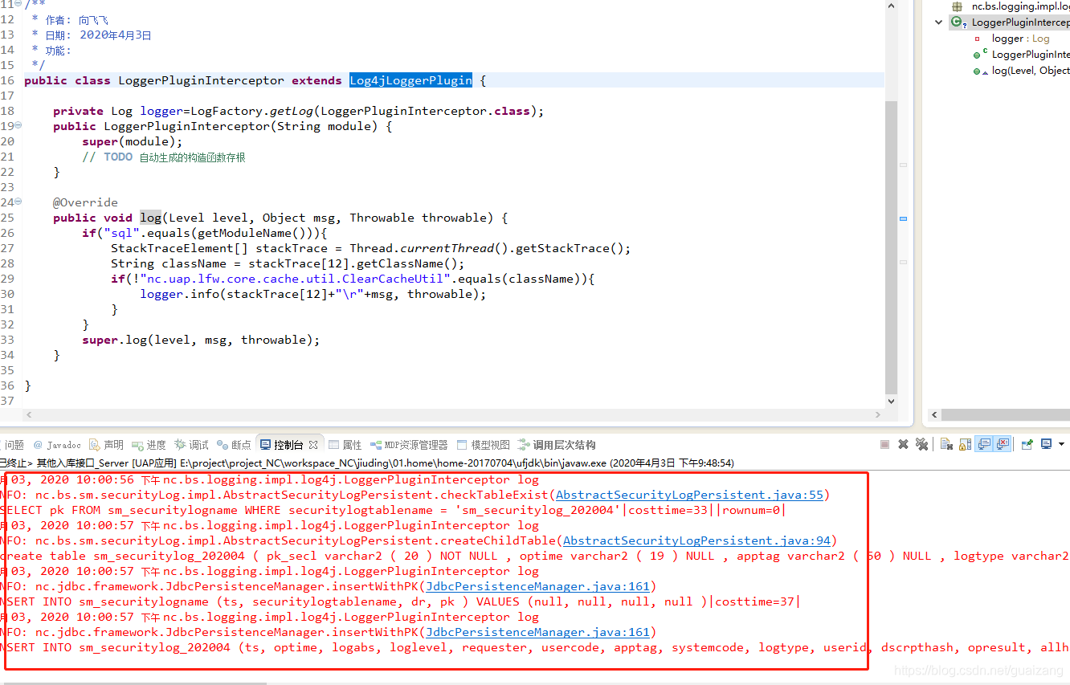Select nc.bs.logging.impl package in outline
This screenshot has width=1070, height=685.
1020,6
